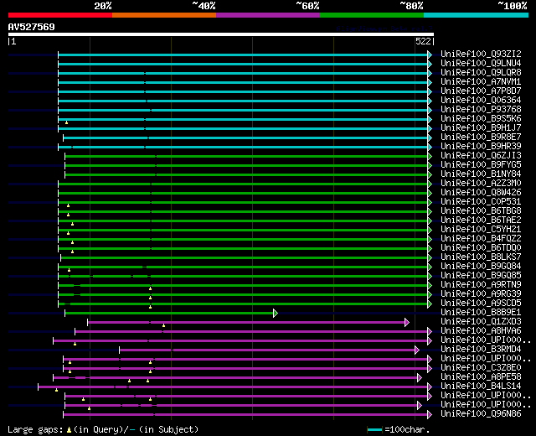The width and height of the screenshot is (536, 436).
Task: Select UniRef100_C3Z8E0 label
Action: (x=481, y=368)
